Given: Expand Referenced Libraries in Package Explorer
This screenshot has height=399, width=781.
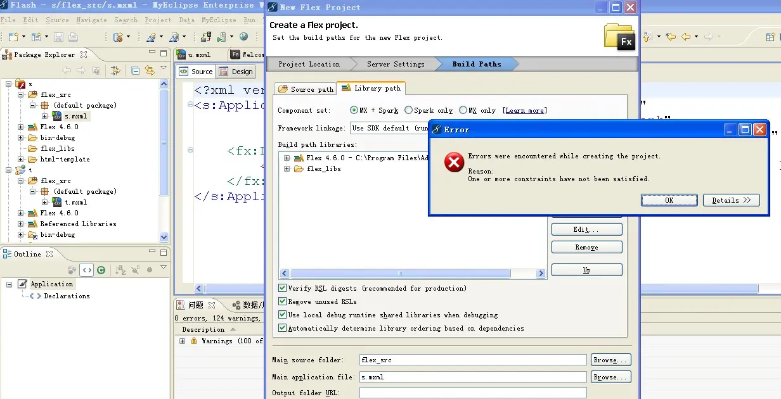Looking at the screenshot, I should (20, 224).
